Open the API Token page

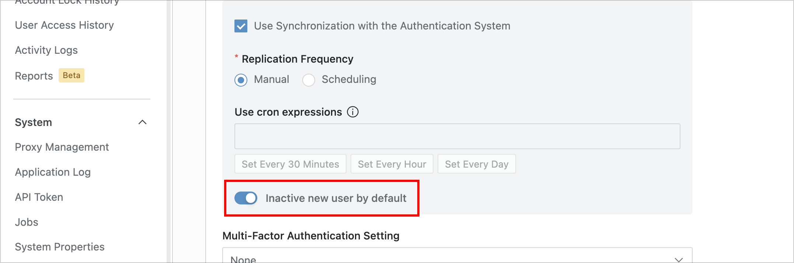tap(39, 197)
